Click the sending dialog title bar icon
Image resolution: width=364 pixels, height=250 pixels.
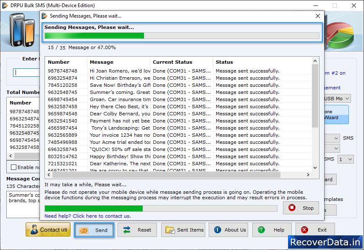tap(45, 16)
